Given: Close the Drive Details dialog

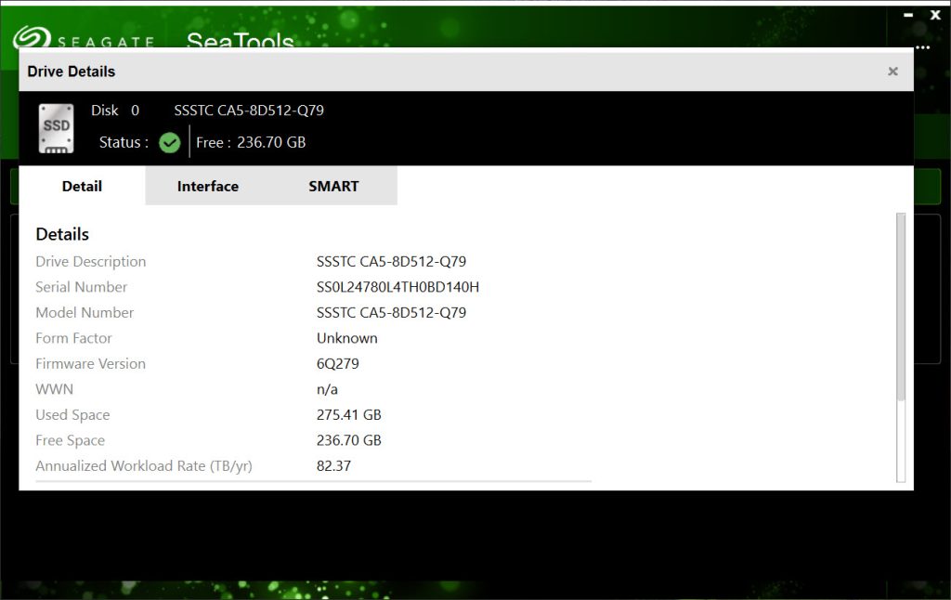Looking at the screenshot, I should 892,72.
